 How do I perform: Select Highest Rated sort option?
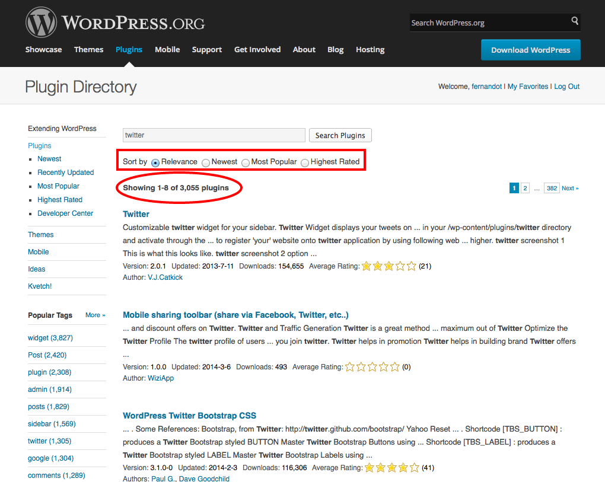tap(305, 162)
